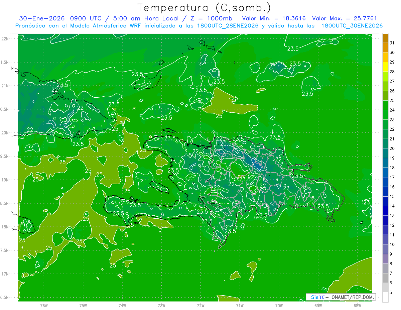
Task: Click the color scale label '10'
Action: 392,244
